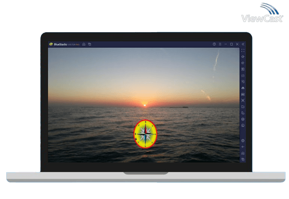This screenshot has width=289, height=199.
Task: Click the setting sun in the wallpaper
Action: click(144, 104)
